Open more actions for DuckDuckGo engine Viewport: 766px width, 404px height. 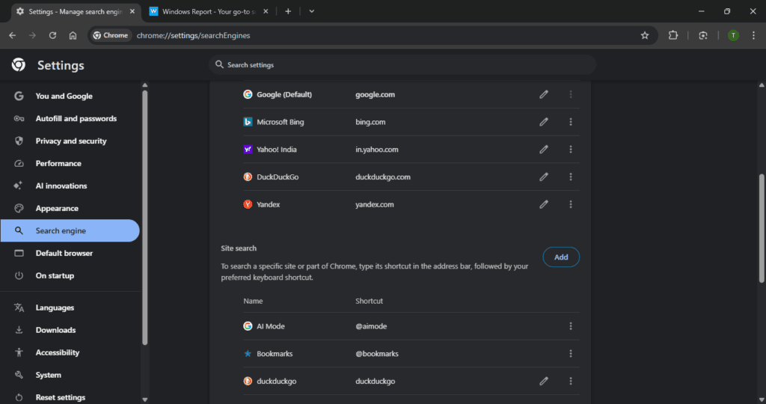pos(571,177)
